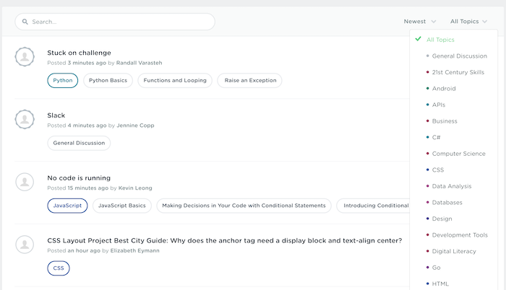Open the Stuck on challenge post

click(79, 53)
